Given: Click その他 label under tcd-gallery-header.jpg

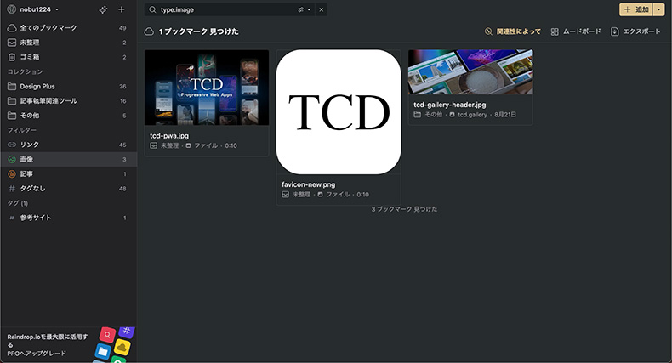Looking at the screenshot, I should click(433, 115).
